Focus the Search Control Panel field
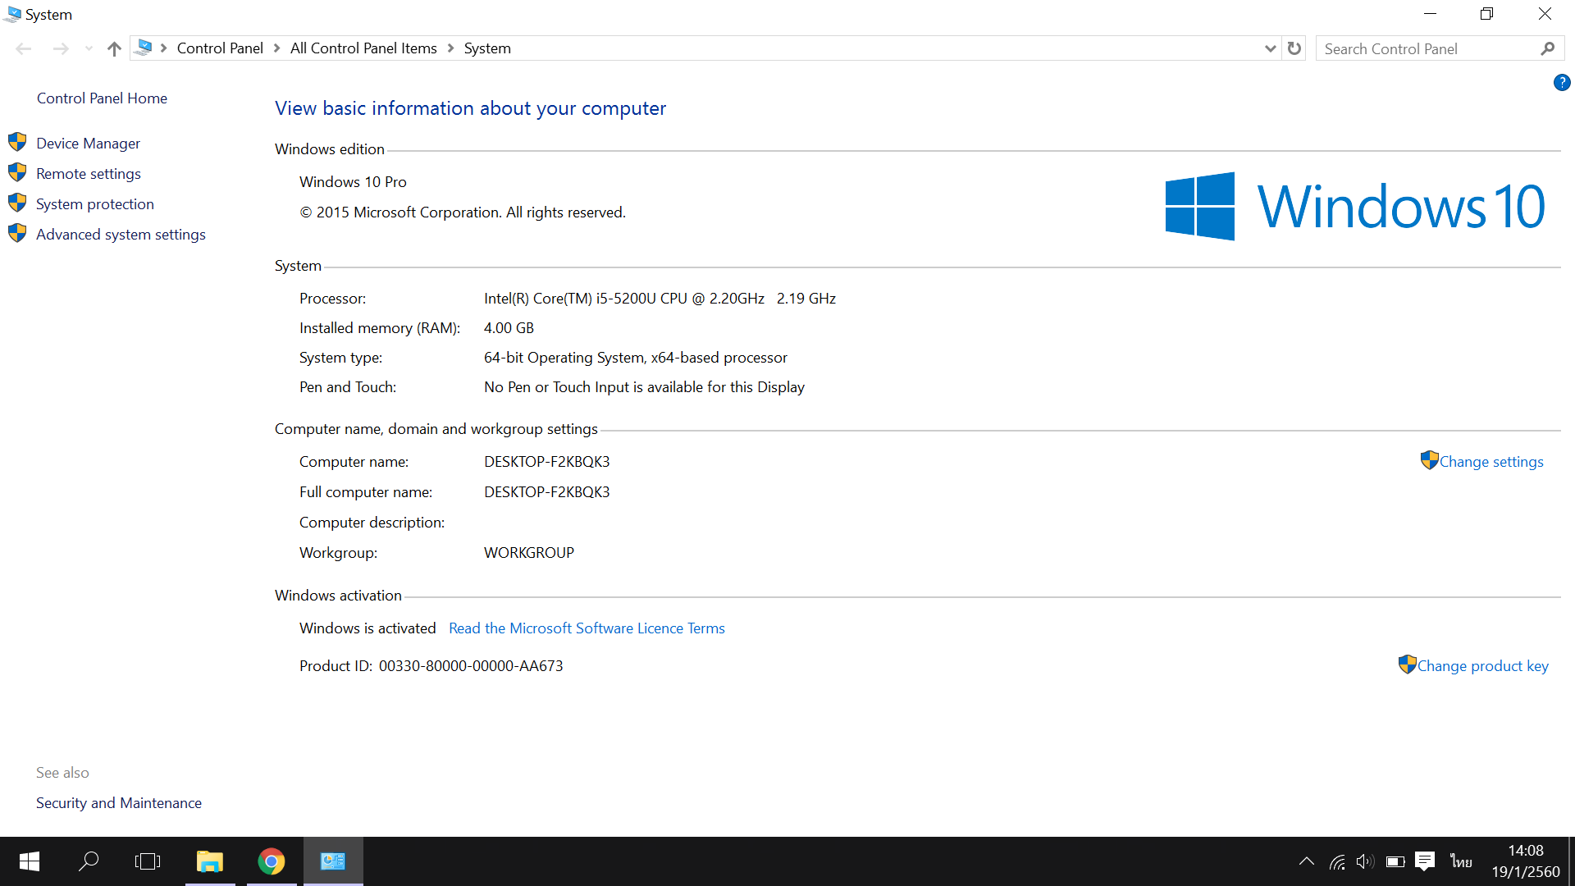This screenshot has width=1575, height=886. click(1427, 49)
